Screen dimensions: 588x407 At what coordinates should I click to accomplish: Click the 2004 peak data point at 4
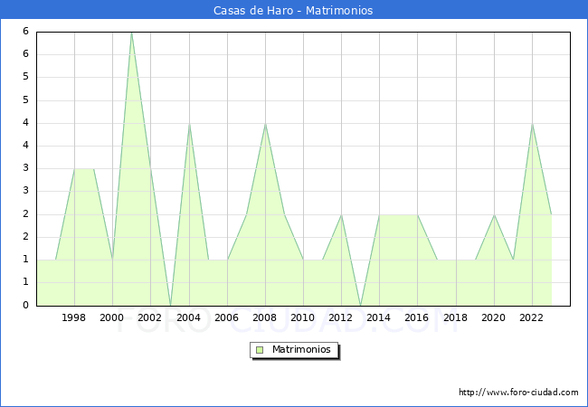(189, 124)
